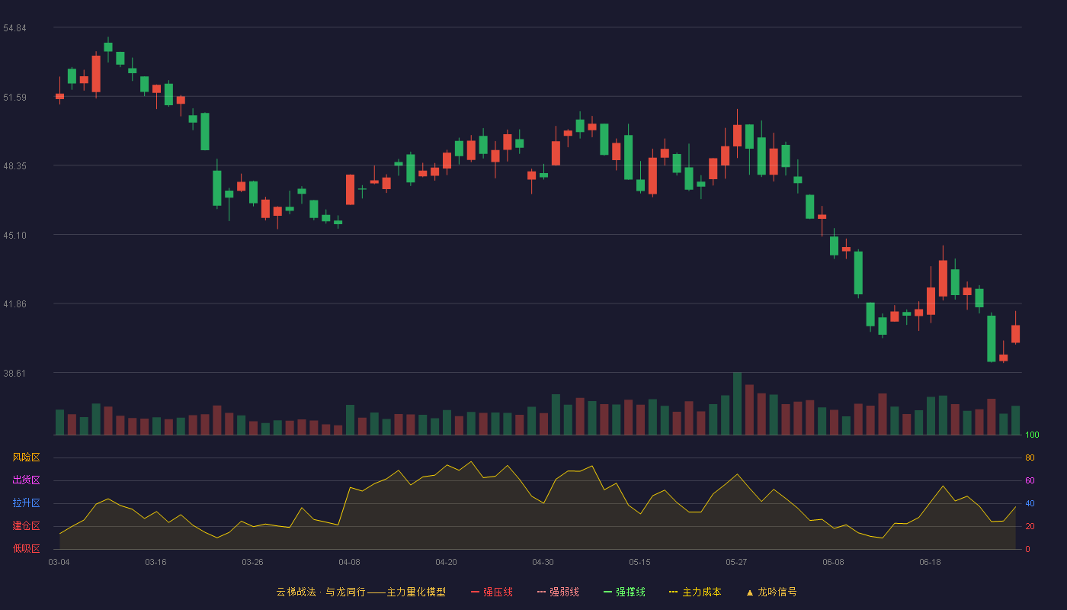Click the 54.84 price axis label
This screenshot has width=1067, height=610.
coord(14,28)
